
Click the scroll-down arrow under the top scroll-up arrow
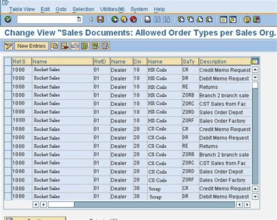tap(255, 78)
